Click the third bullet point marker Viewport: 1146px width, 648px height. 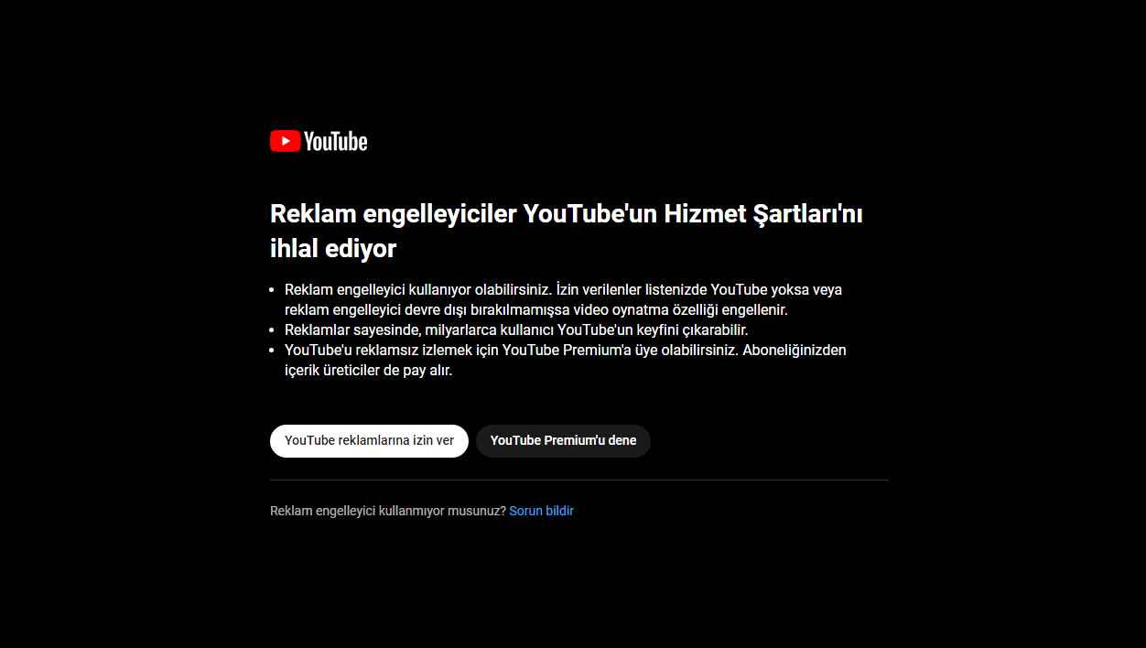(272, 351)
